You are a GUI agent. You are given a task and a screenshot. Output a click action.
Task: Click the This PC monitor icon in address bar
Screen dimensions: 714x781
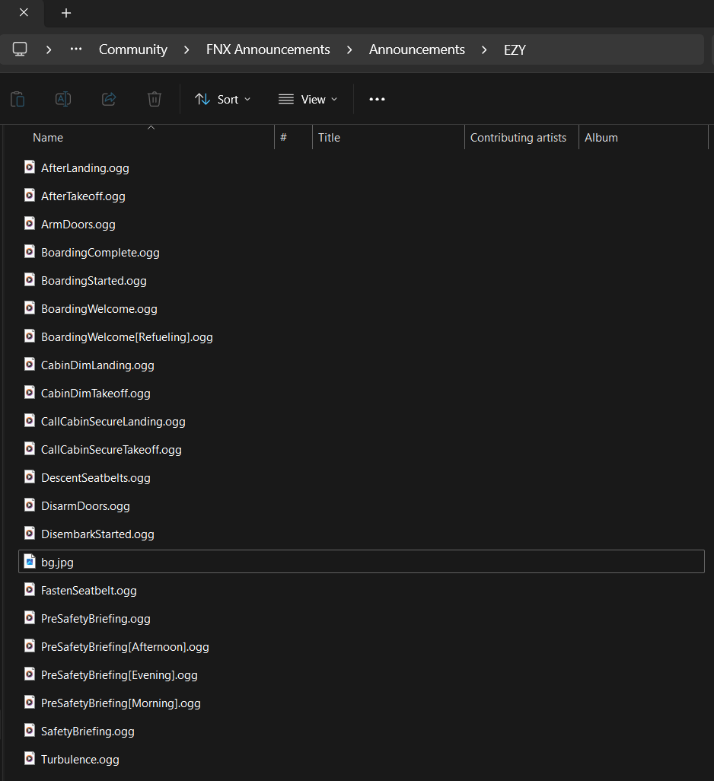(20, 49)
